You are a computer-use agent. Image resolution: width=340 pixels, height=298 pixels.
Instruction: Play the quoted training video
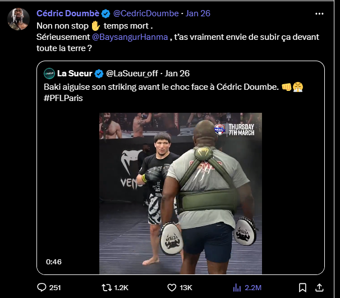(180, 192)
